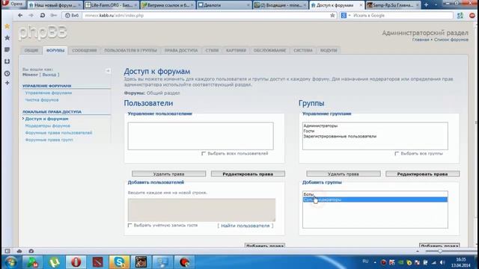Click 'Форумные права групп' sidebar link
The image size is (479, 269).
49,140
